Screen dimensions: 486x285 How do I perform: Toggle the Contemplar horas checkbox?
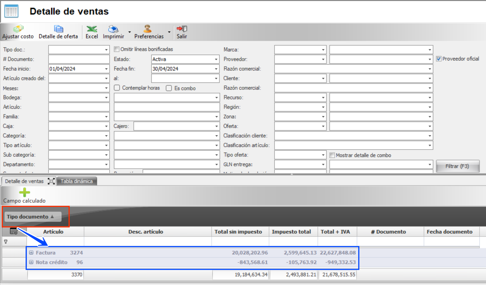pyautogui.click(x=117, y=88)
